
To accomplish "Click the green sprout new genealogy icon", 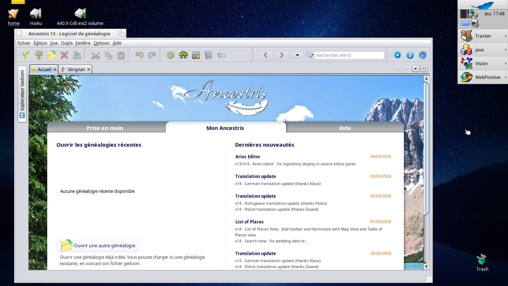I will coord(26,55).
